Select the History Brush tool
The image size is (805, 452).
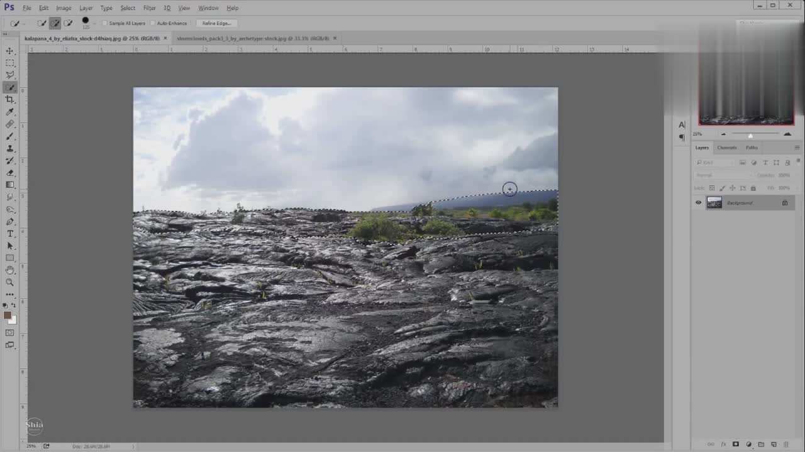pyautogui.click(x=9, y=160)
